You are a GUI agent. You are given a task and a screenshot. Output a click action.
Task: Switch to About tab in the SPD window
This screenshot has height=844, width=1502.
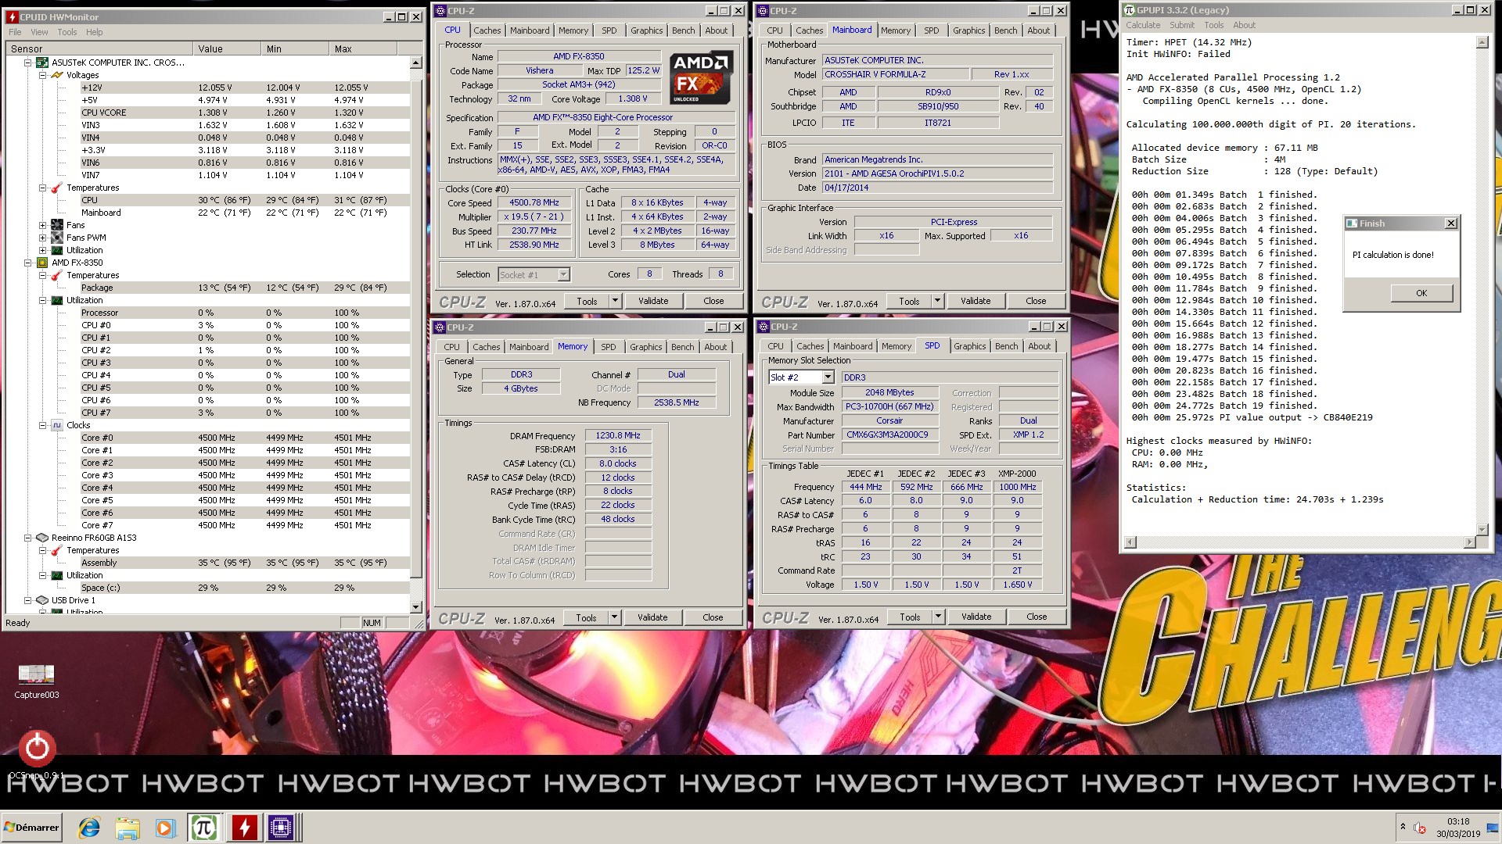pos(1039,346)
